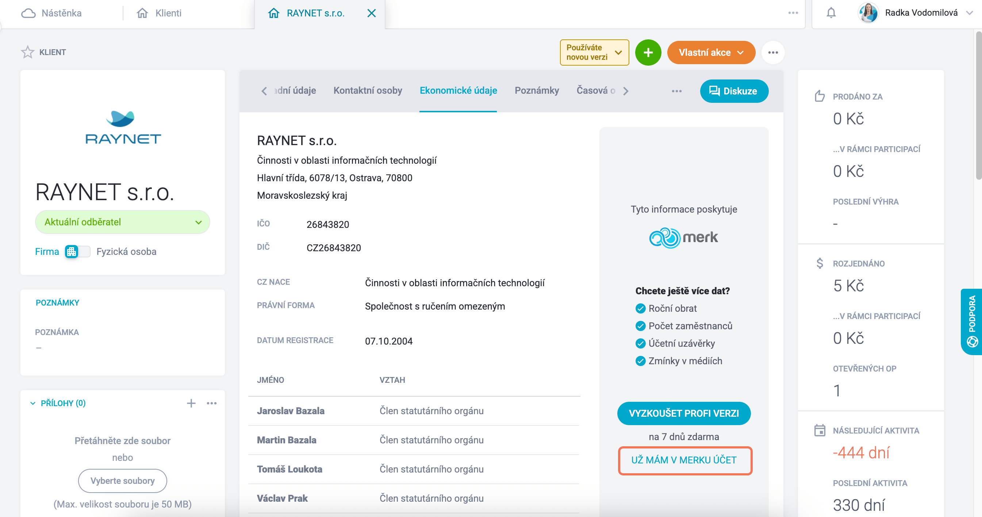The height and width of the screenshot is (517, 982).
Task: Add attachment with the Přílohy plus icon
Action: [x=191, y=403]
